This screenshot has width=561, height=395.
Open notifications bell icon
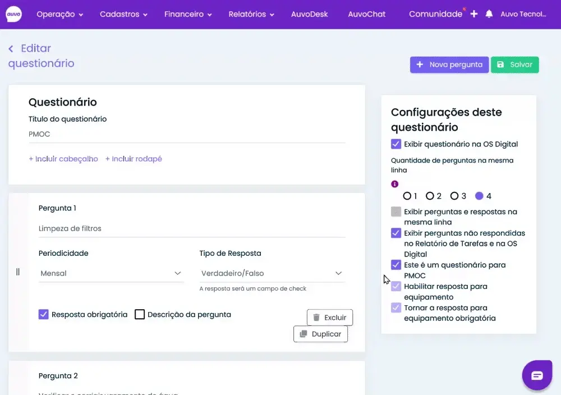coord(489,14)
